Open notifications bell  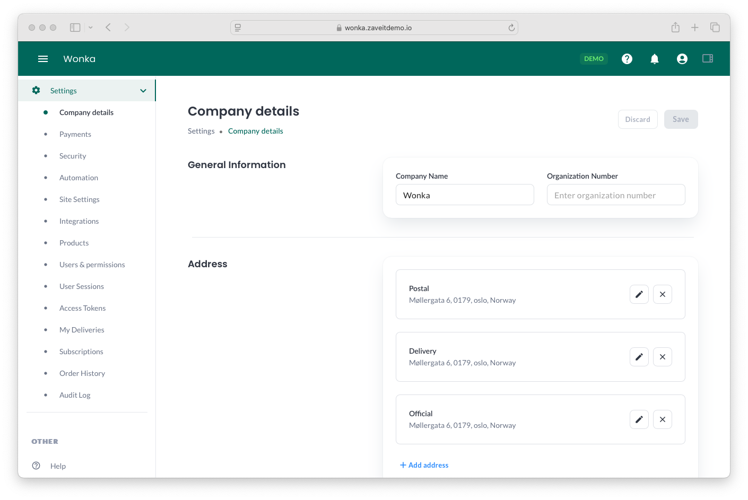coord(655,59)
